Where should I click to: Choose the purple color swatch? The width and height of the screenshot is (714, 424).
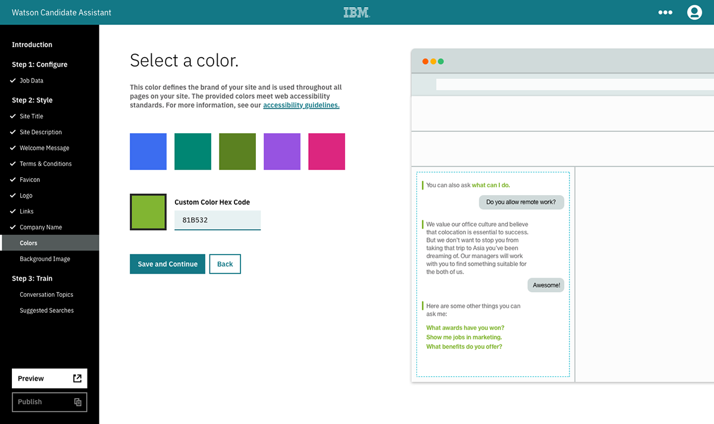click(282, 152)
